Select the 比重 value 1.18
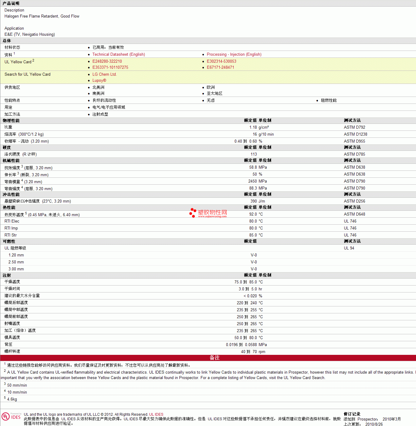The image size is (416, 426). click(x=253, y=127)
